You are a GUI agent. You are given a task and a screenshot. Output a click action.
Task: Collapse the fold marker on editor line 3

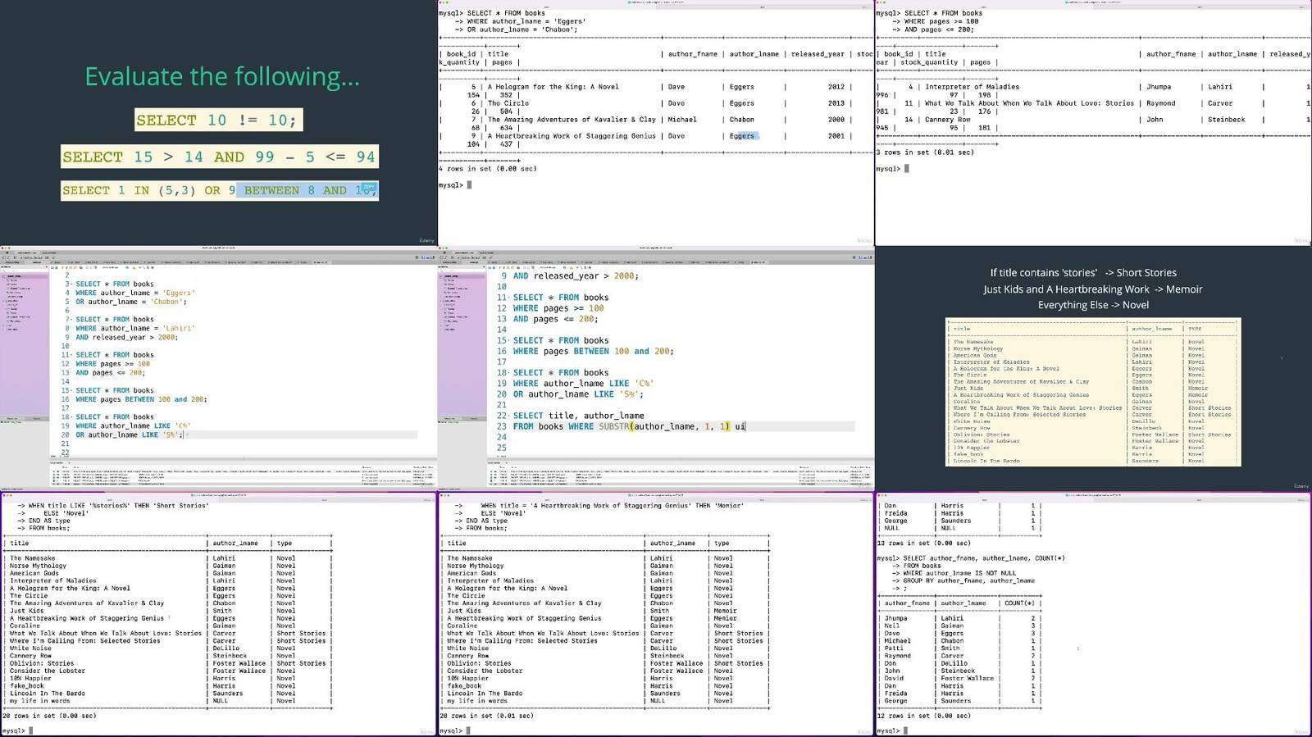coord(72,284)
